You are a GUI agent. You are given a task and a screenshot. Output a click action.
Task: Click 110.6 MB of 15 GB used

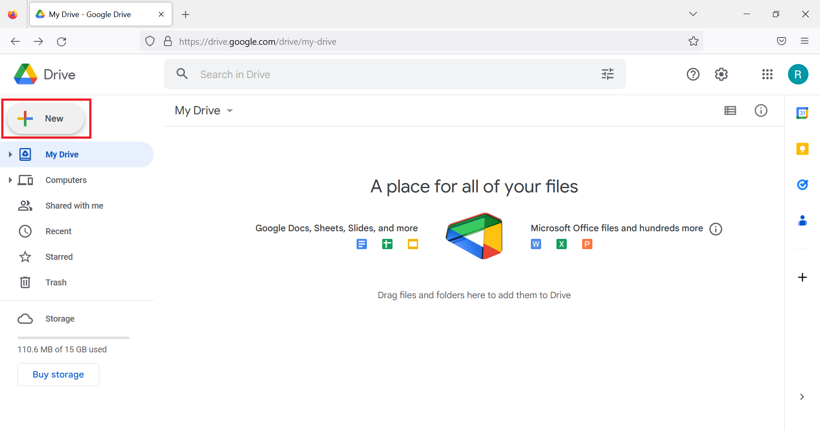[62, 349]
